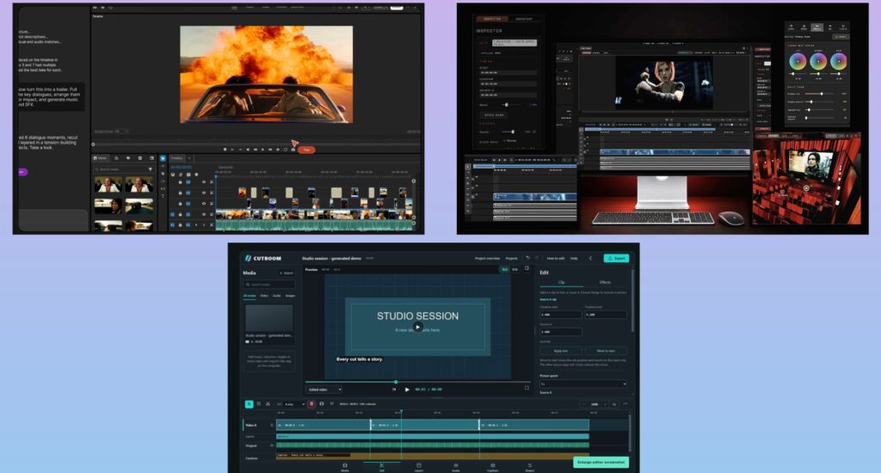This screenshot has width=881, height=473.
Task: Click the Cutroom preview progress slider handle
Action: [x=396, y=382]
